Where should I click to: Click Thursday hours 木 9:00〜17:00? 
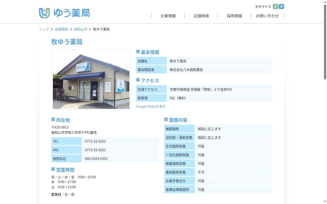click(64, 182)
